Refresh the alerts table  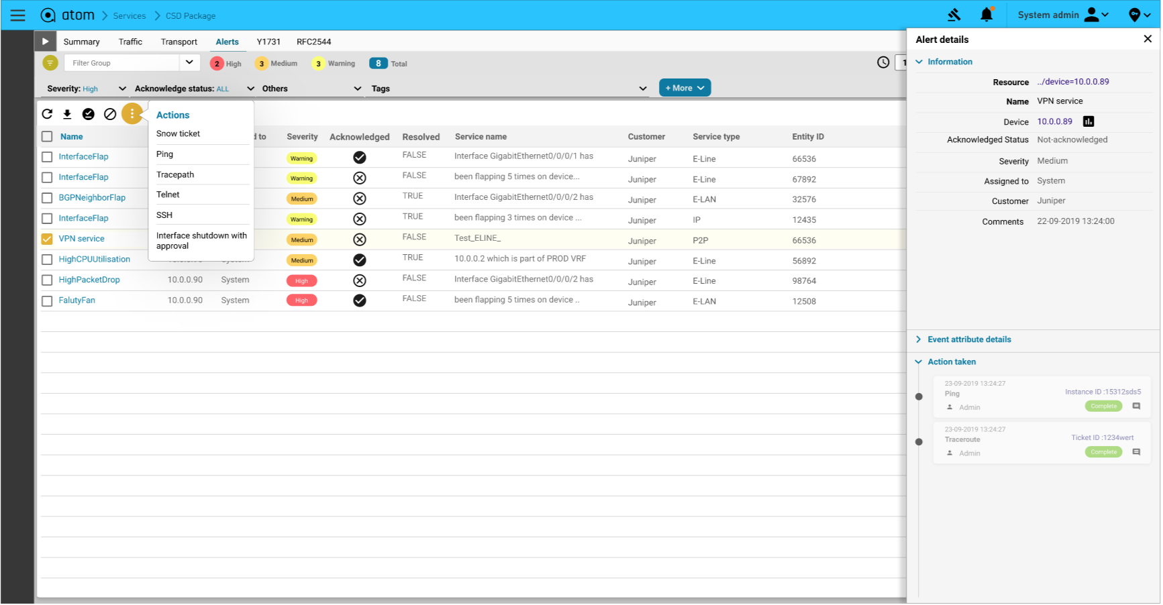(47, 114)
